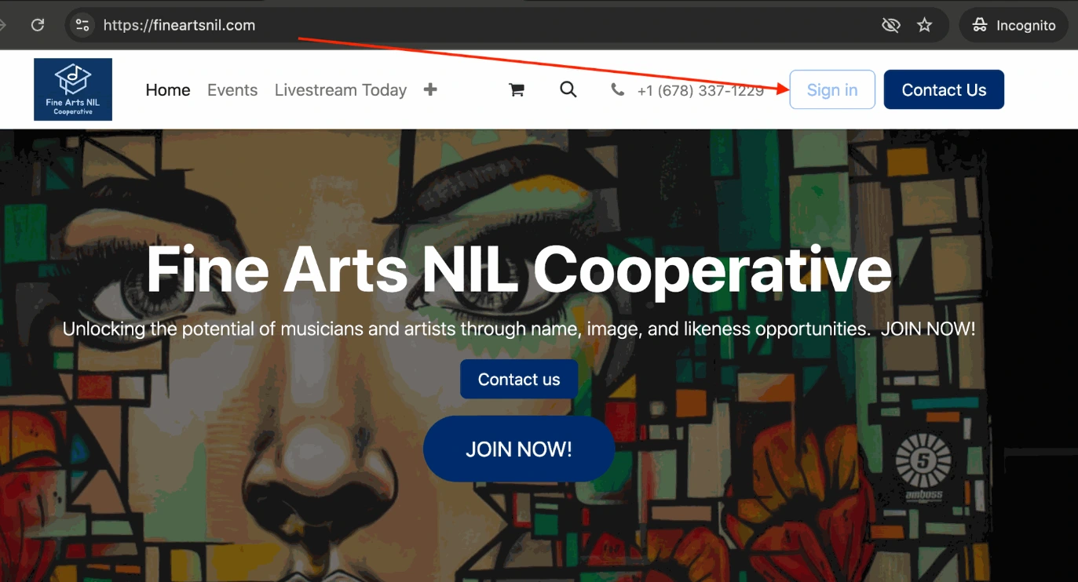
Task: Bookmark this page with the star icon
Action: point(925,25)
